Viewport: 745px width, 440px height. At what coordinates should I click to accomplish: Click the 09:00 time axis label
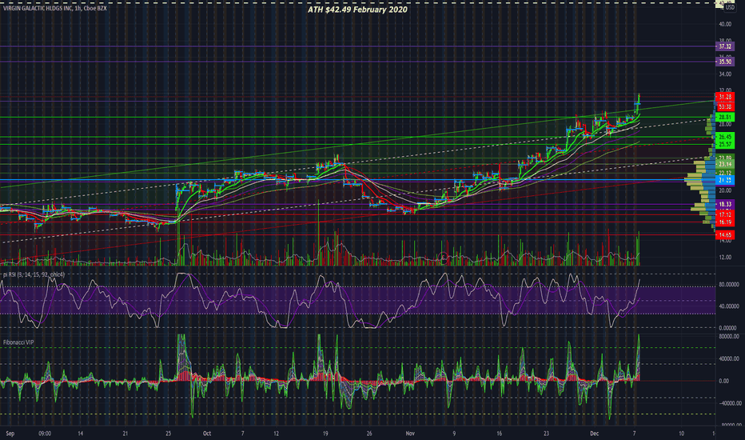[45, 434]
